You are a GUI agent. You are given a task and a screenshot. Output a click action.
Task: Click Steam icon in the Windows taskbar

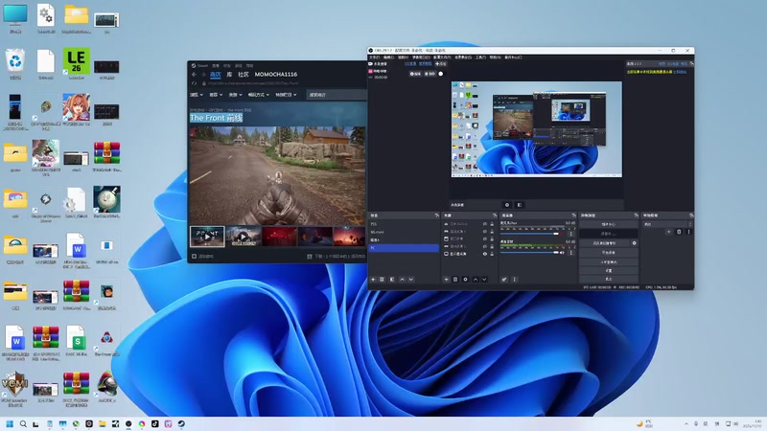[182, 423]
